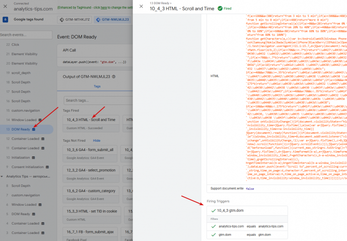
Task: Open fired tag 10_4_3 HTML - Scroll and Time
Action: pos(91,123)
